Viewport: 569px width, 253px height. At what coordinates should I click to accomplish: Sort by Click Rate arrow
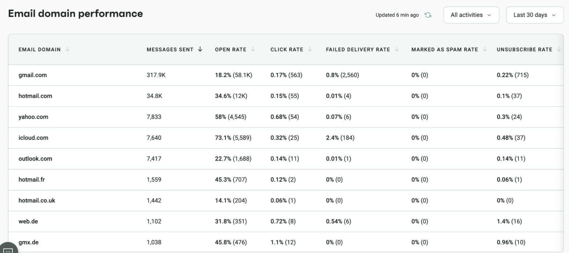(310, 49)
